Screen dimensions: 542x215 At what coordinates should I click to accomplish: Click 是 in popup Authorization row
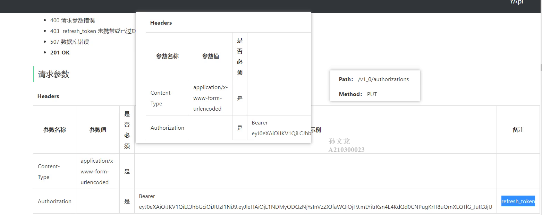(x=240, y=128)
